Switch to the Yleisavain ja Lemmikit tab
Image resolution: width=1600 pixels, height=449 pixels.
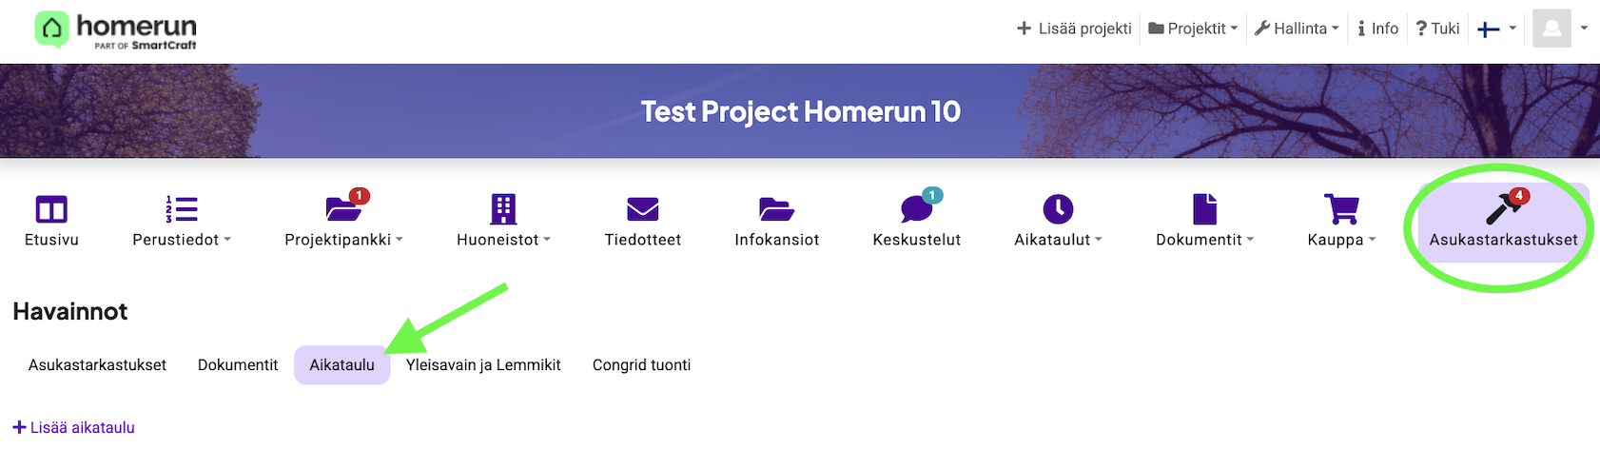(483, 365)
